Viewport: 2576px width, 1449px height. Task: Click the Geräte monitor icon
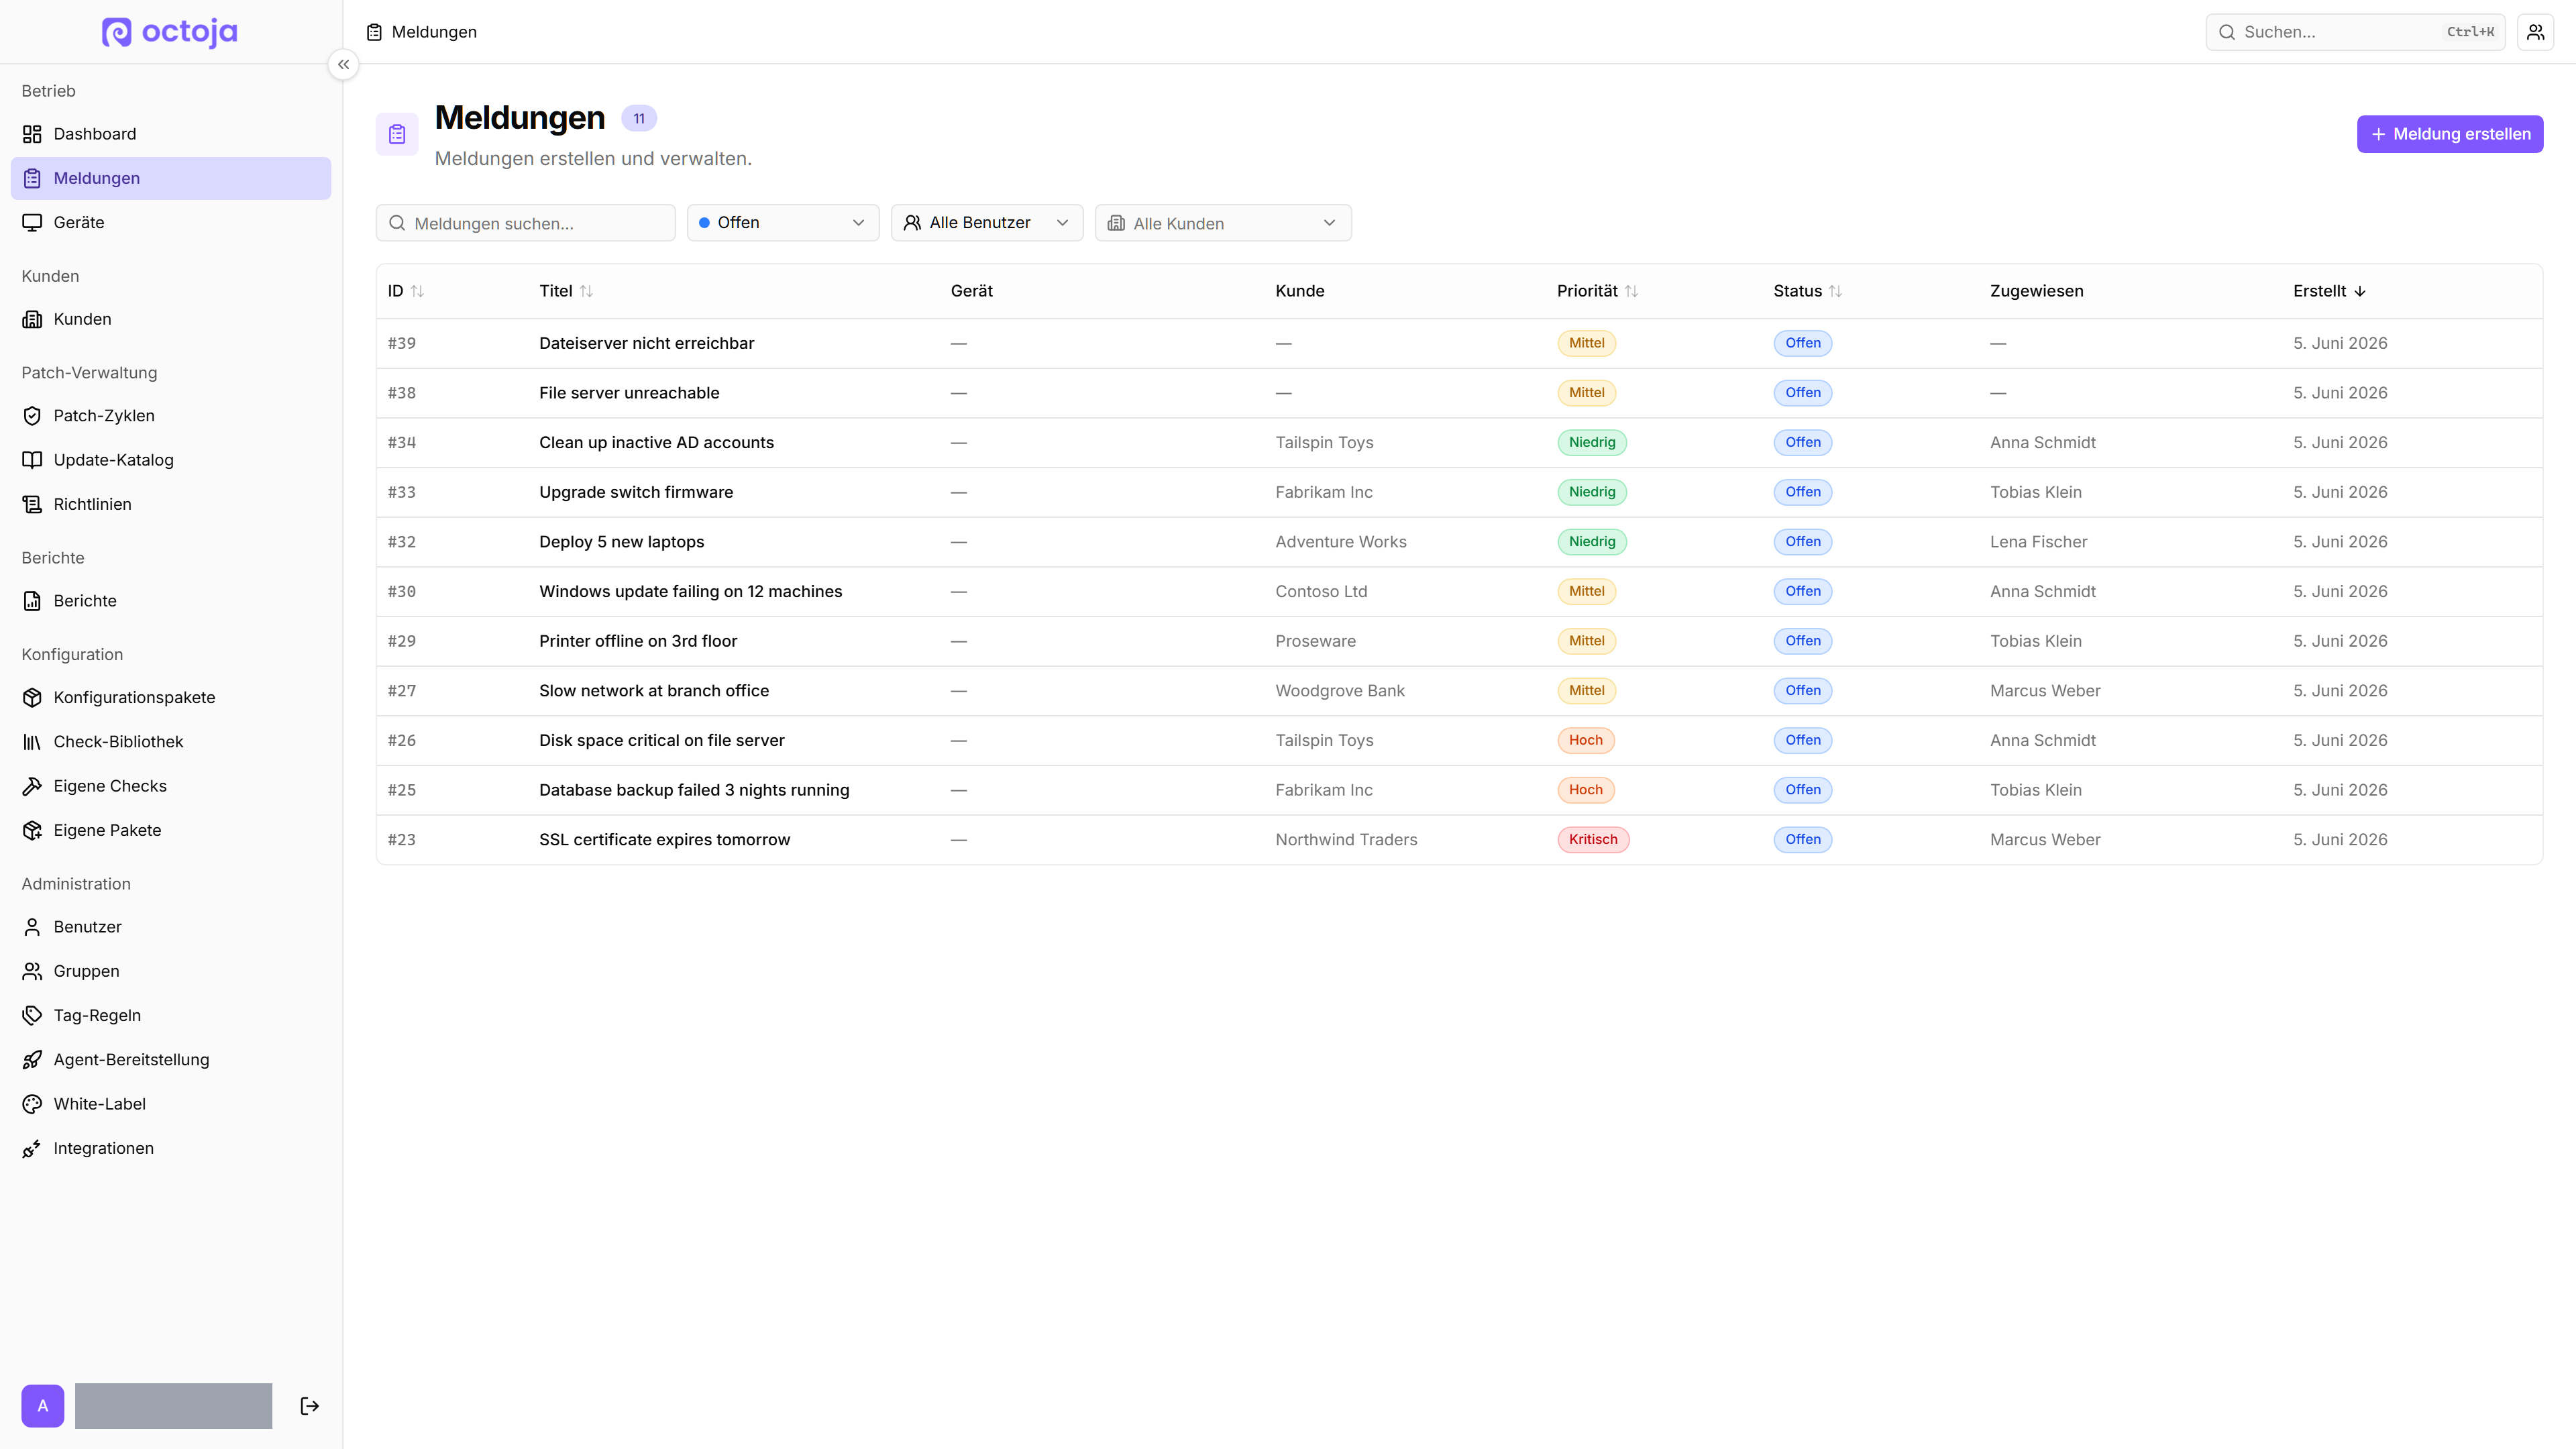click(32, 222)
